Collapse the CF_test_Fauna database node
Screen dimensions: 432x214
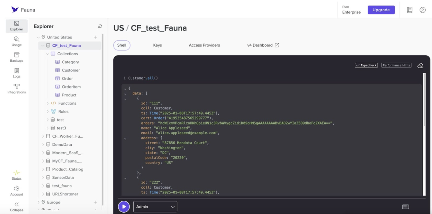(43, 46)
